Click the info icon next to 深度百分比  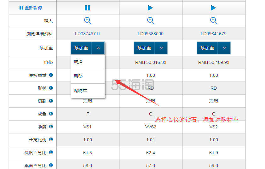[51, 153]
